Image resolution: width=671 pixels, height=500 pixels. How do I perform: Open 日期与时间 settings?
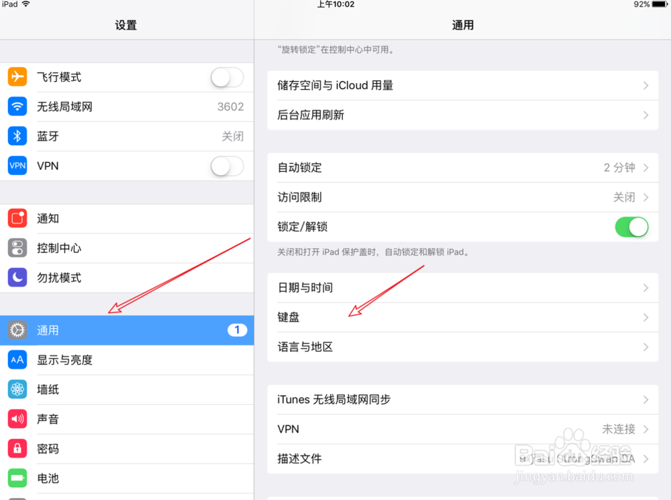(462, 288)
